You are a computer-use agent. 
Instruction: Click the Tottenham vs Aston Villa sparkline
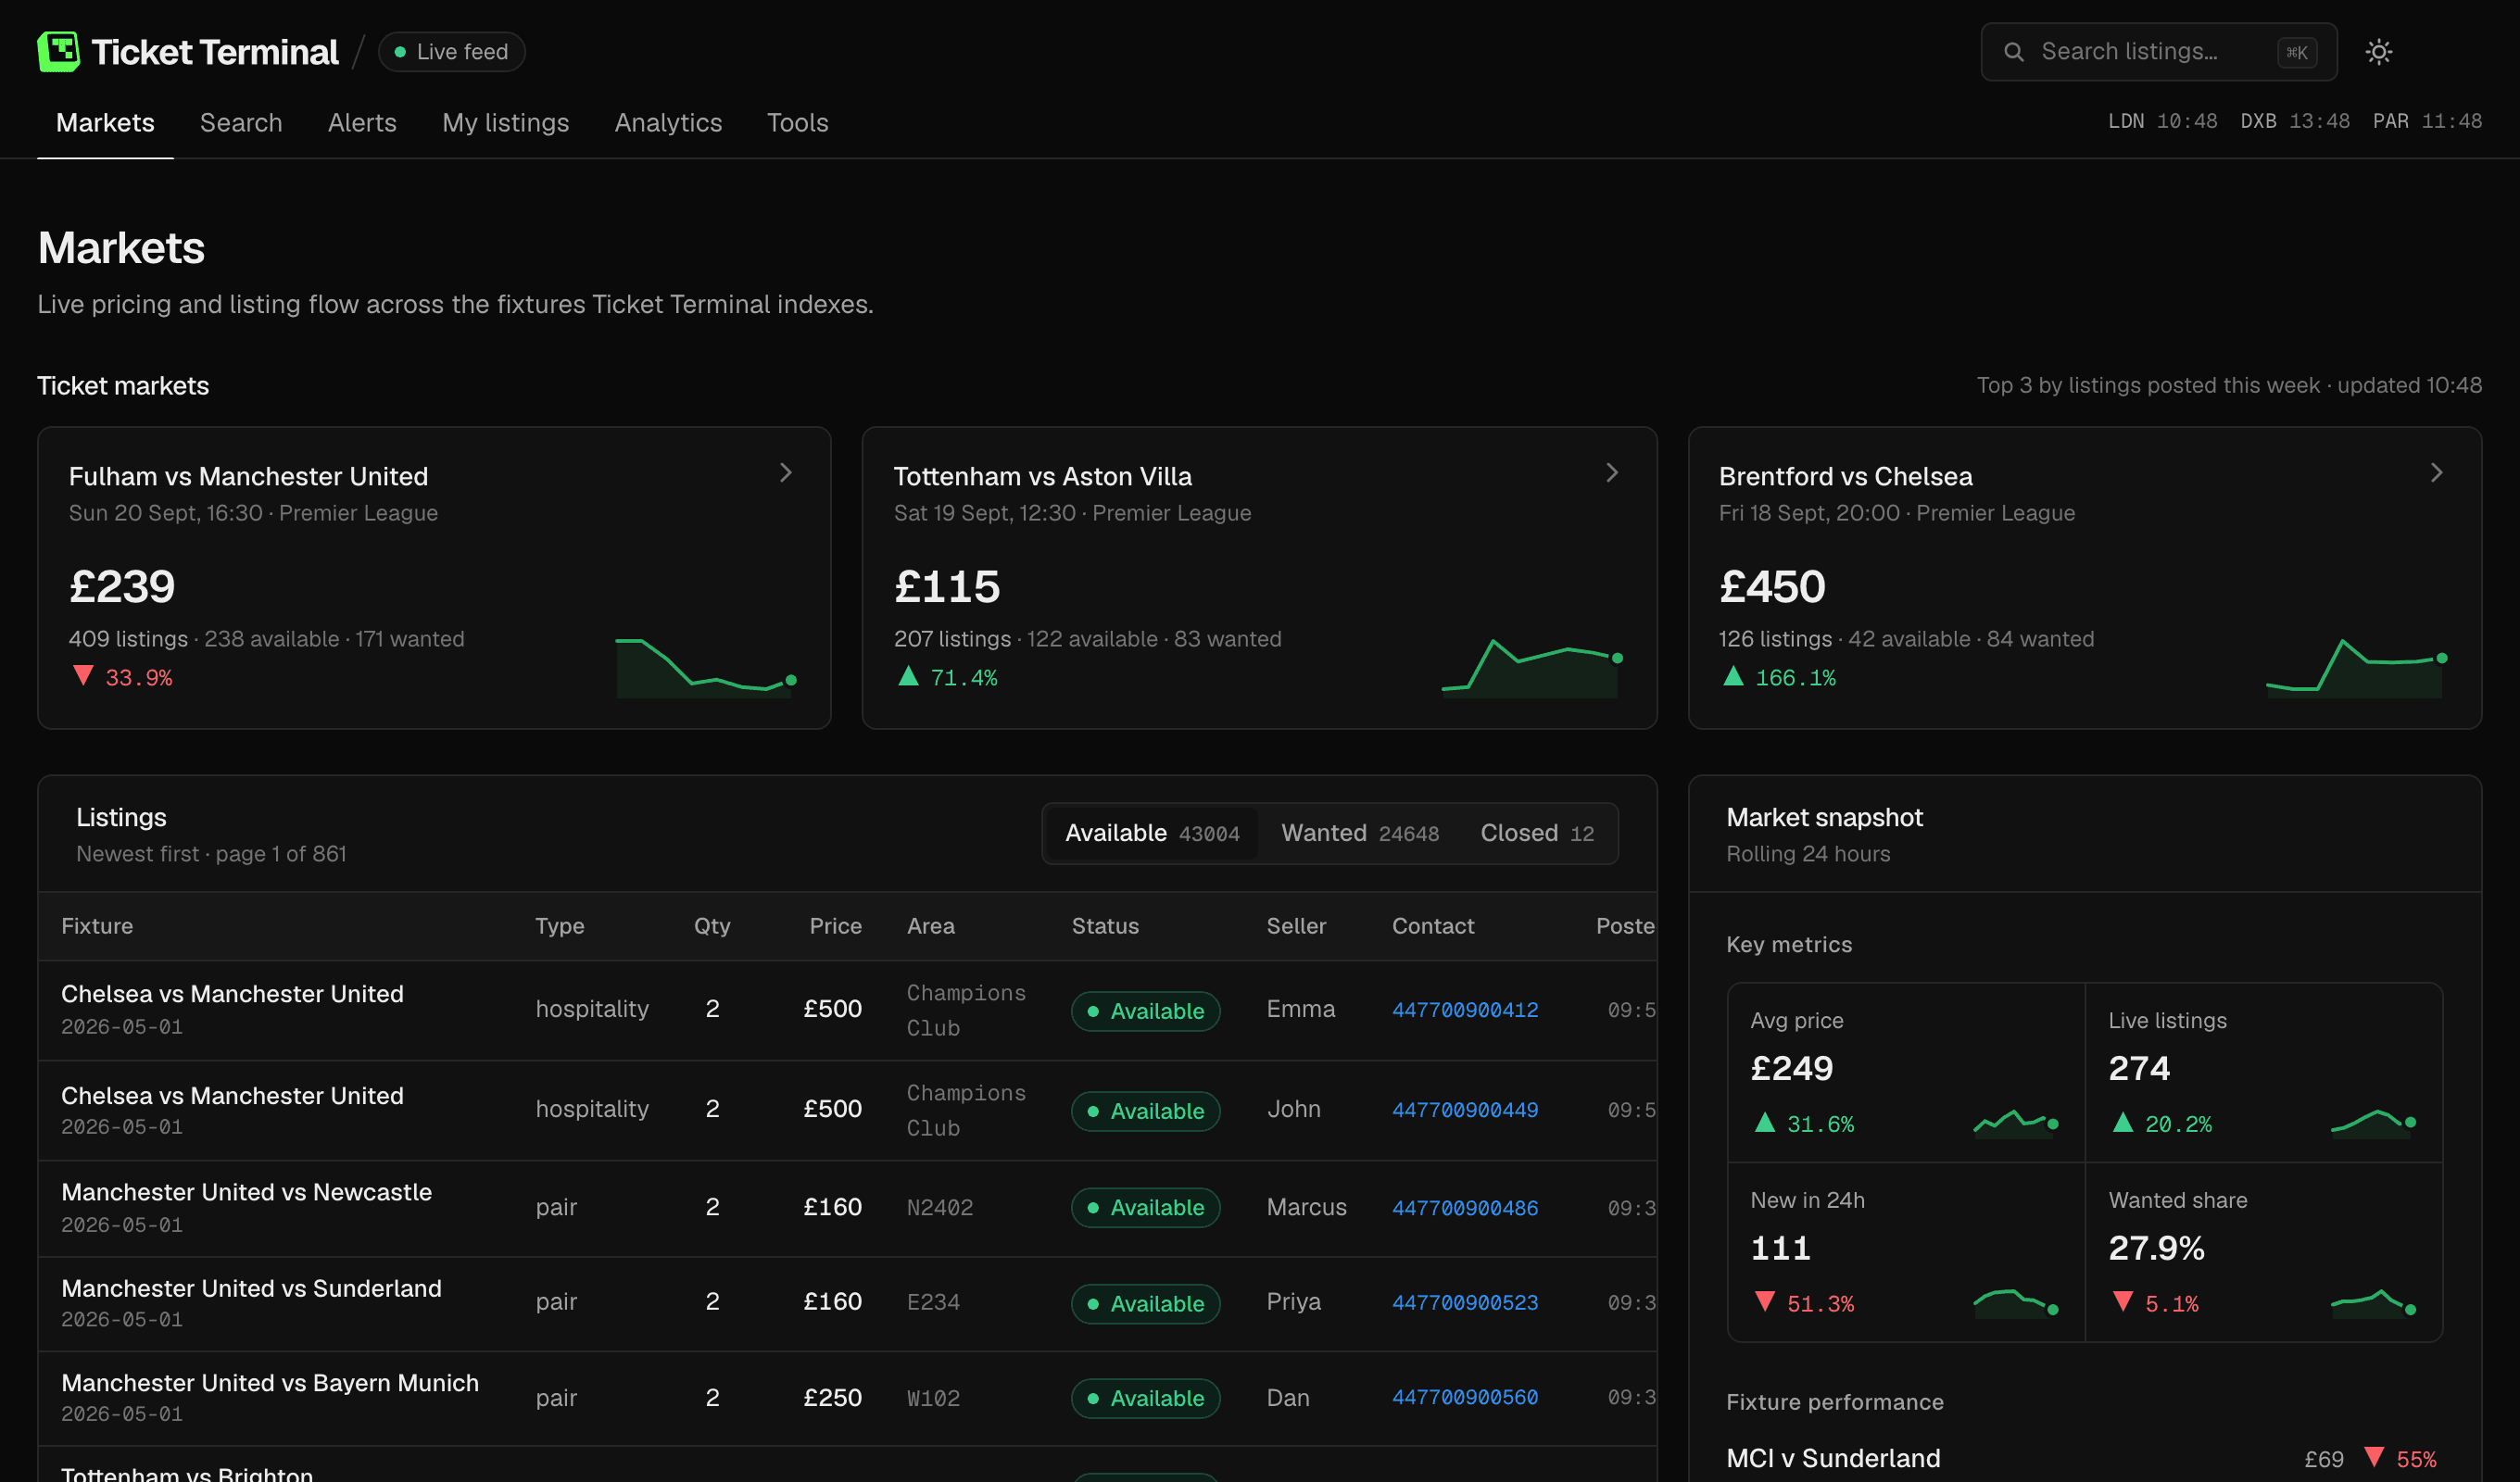point(1531,667)
